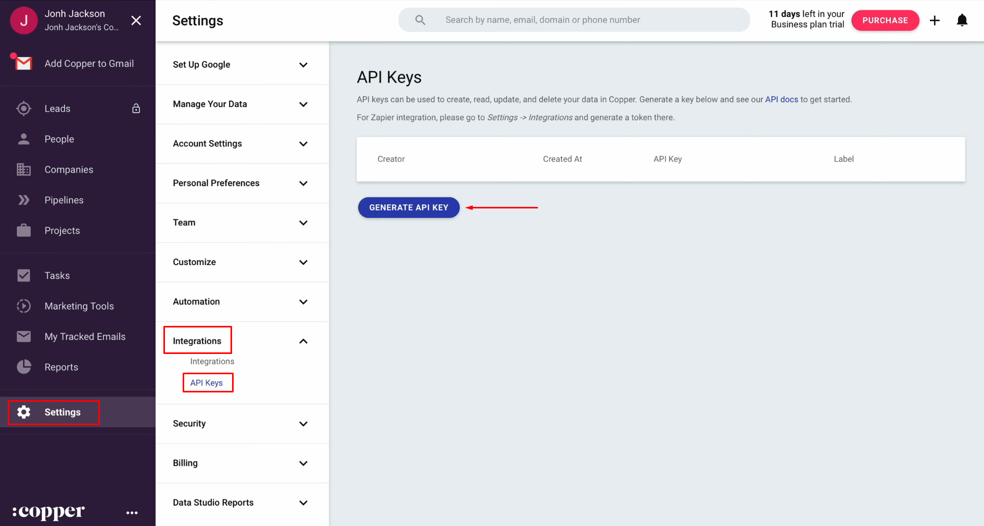984x526 pixels.
Task: Expand Personal Preferences chevron
Action: [x=303, y=183]
